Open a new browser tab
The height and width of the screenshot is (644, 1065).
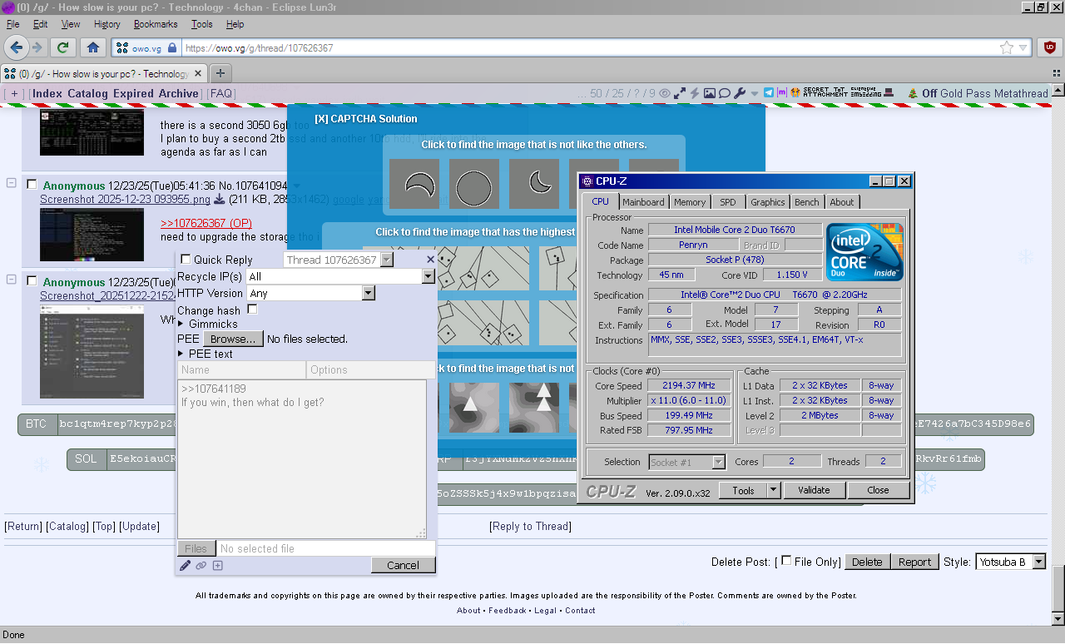(220, 73)
